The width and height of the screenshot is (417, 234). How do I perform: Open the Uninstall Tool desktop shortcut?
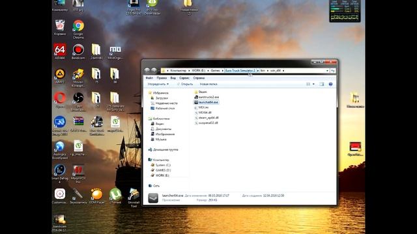point(134,198)
